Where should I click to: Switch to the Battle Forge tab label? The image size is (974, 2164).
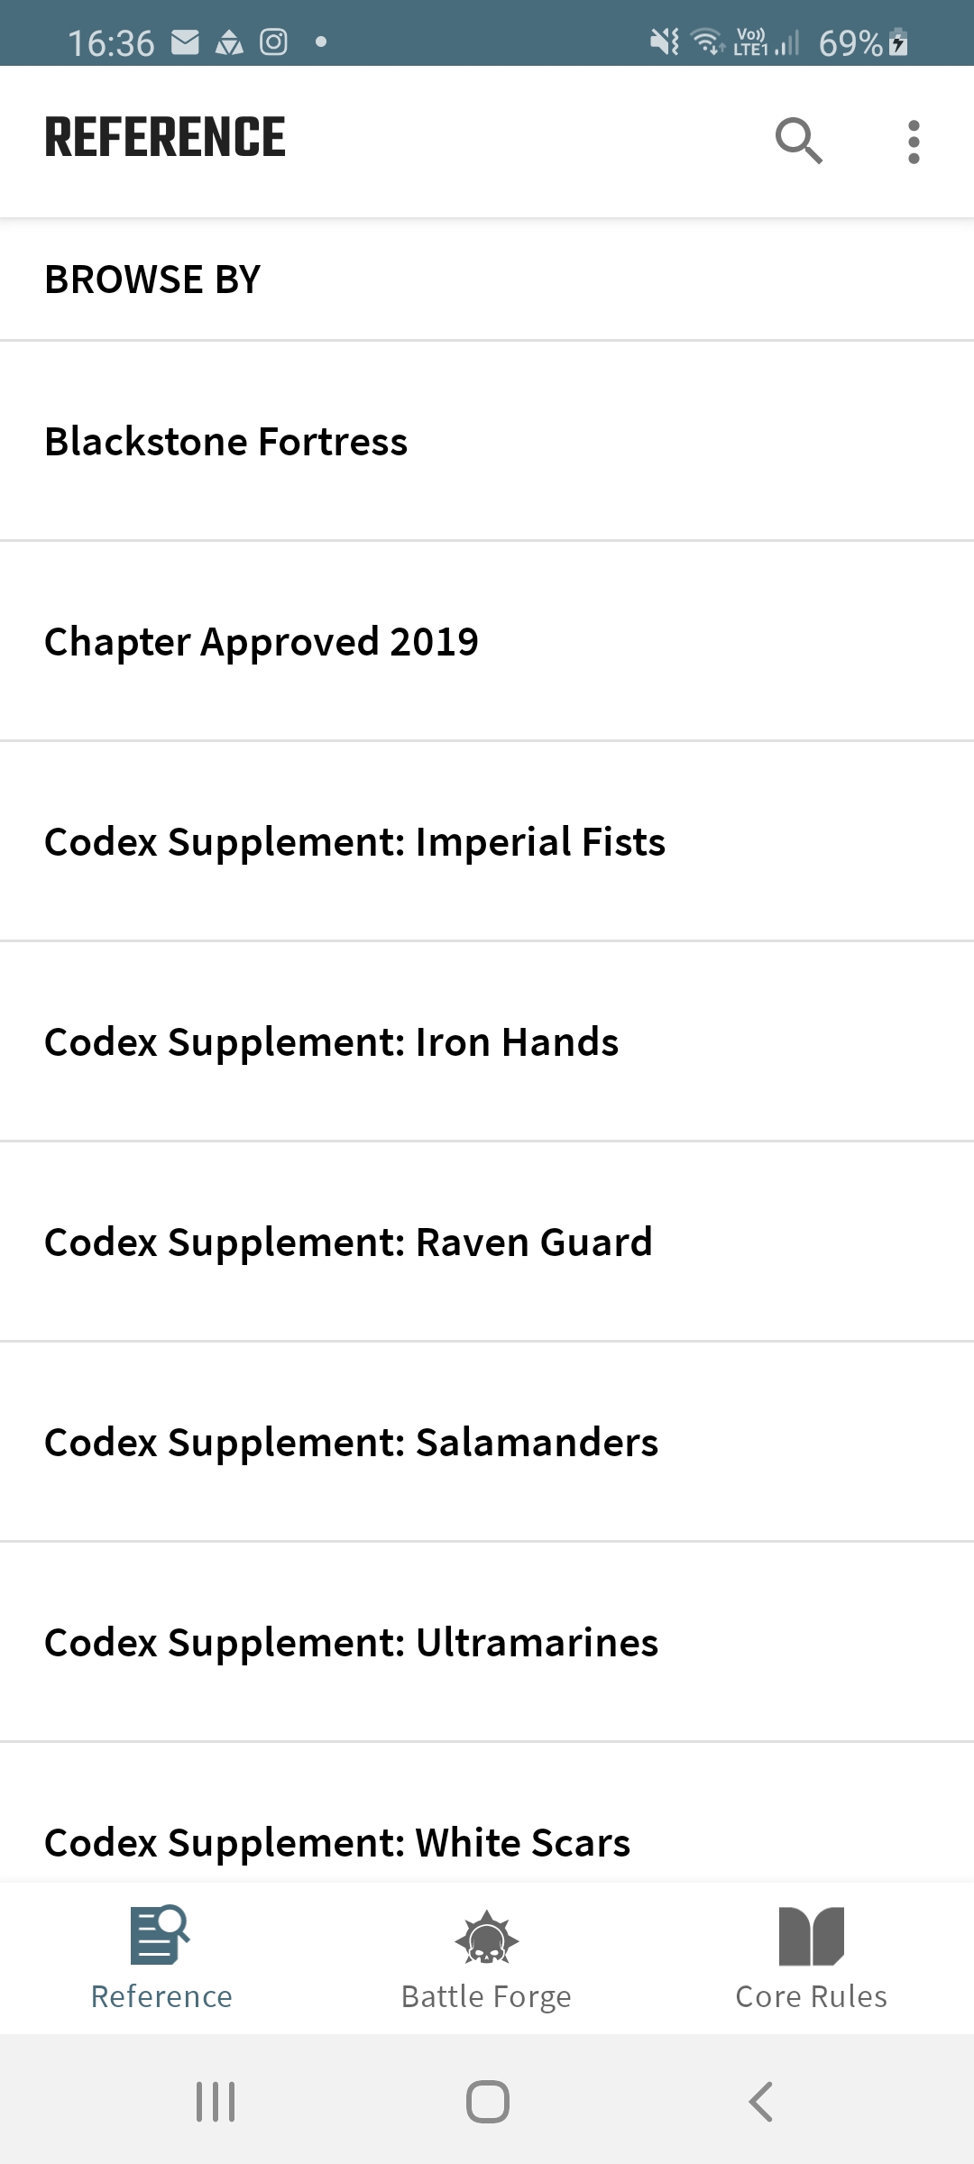486,1997
